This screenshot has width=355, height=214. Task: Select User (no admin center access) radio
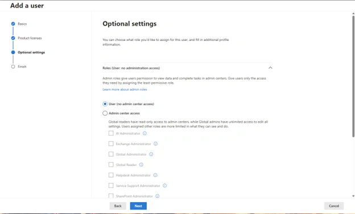pyautogui.click(x=105, y=104)
